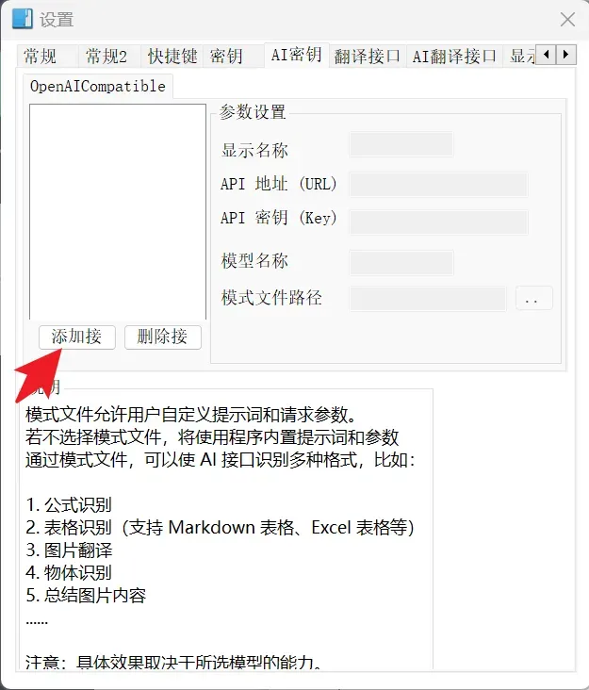The height and width of the screenshot is (690, 589).
Task: Focus the 显示名称 input field
Action: tap(401, 144)
